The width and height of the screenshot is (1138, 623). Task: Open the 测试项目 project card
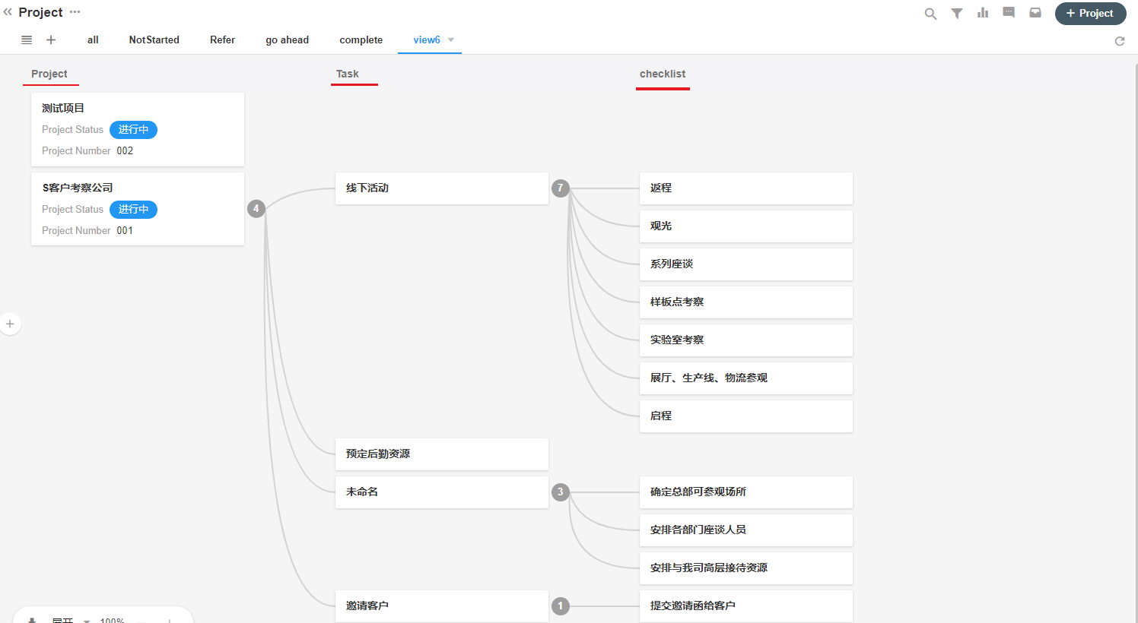tap(138, 129)
